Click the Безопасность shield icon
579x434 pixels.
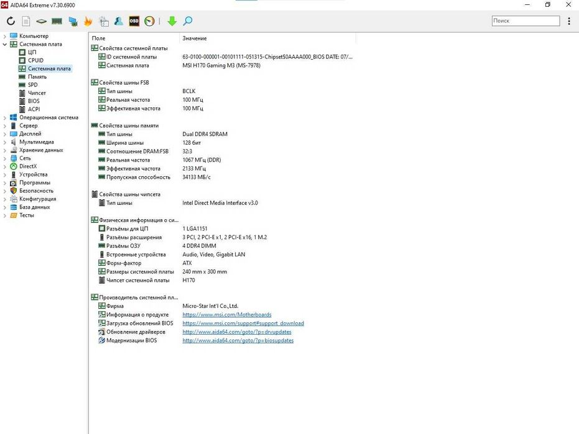click(14, 191)
